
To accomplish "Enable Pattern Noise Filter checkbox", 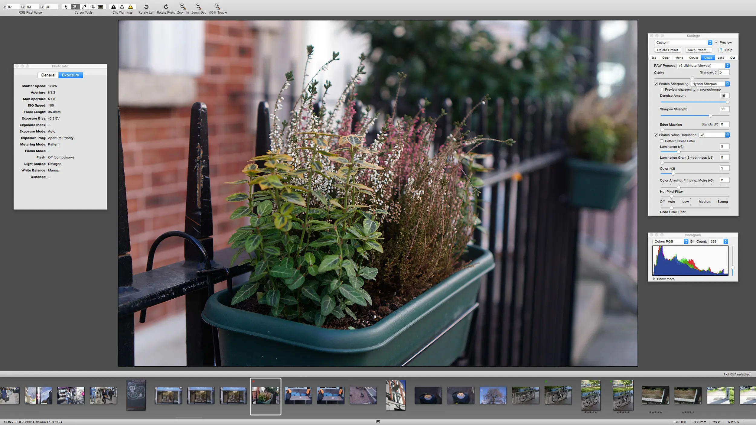I will click(x=662, y=141).
